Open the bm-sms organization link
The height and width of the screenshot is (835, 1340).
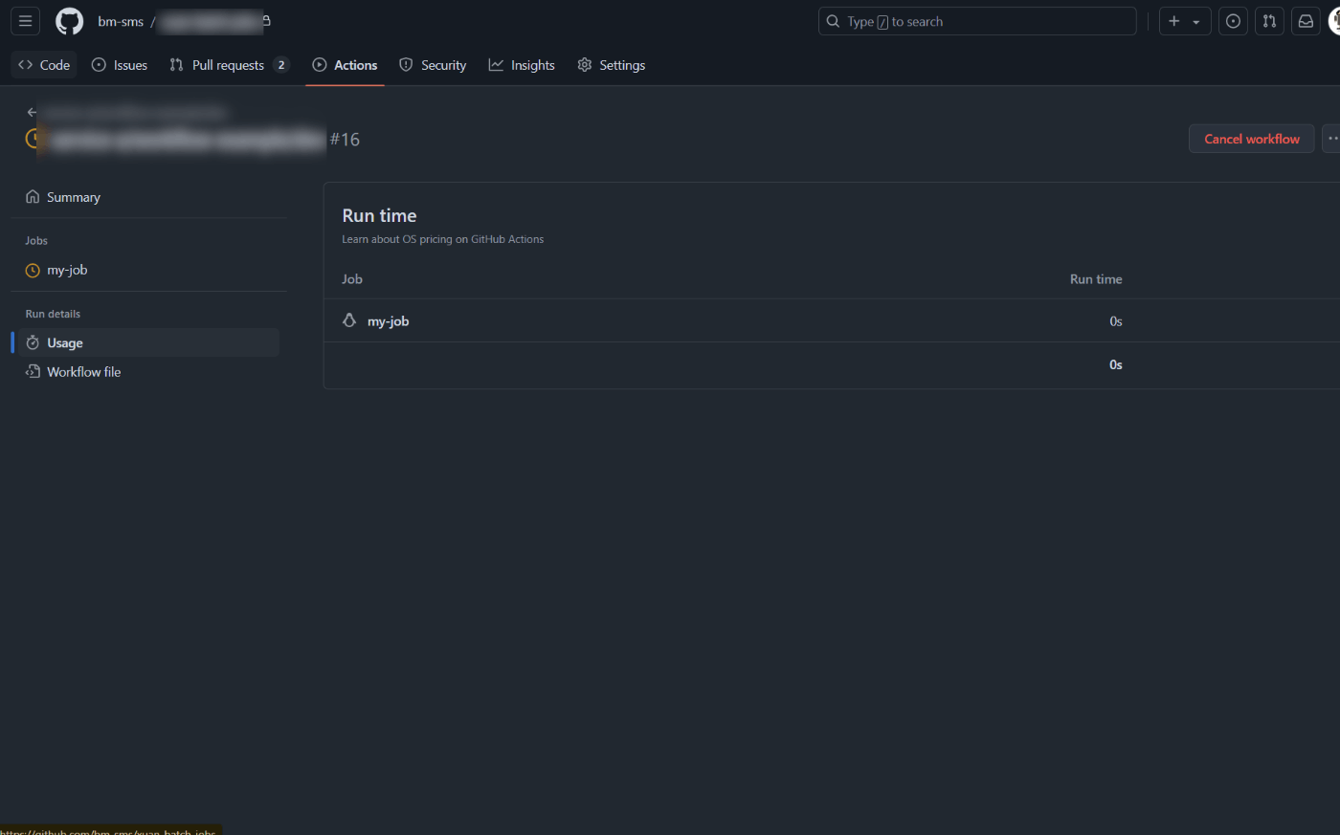point(121,21)
